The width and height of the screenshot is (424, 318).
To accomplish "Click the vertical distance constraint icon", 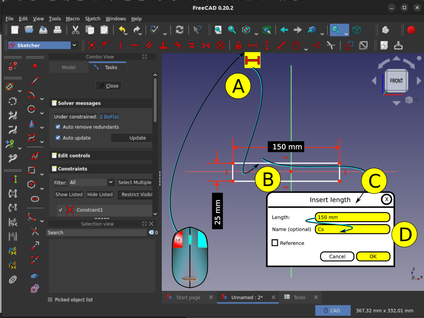I will (267, 45).
